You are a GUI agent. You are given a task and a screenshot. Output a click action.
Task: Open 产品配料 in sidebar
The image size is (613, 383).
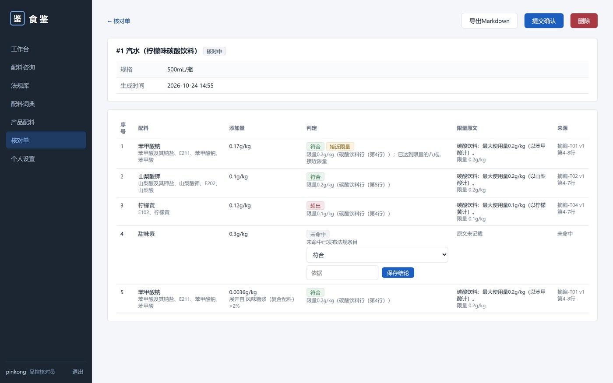tap(46, 123)
